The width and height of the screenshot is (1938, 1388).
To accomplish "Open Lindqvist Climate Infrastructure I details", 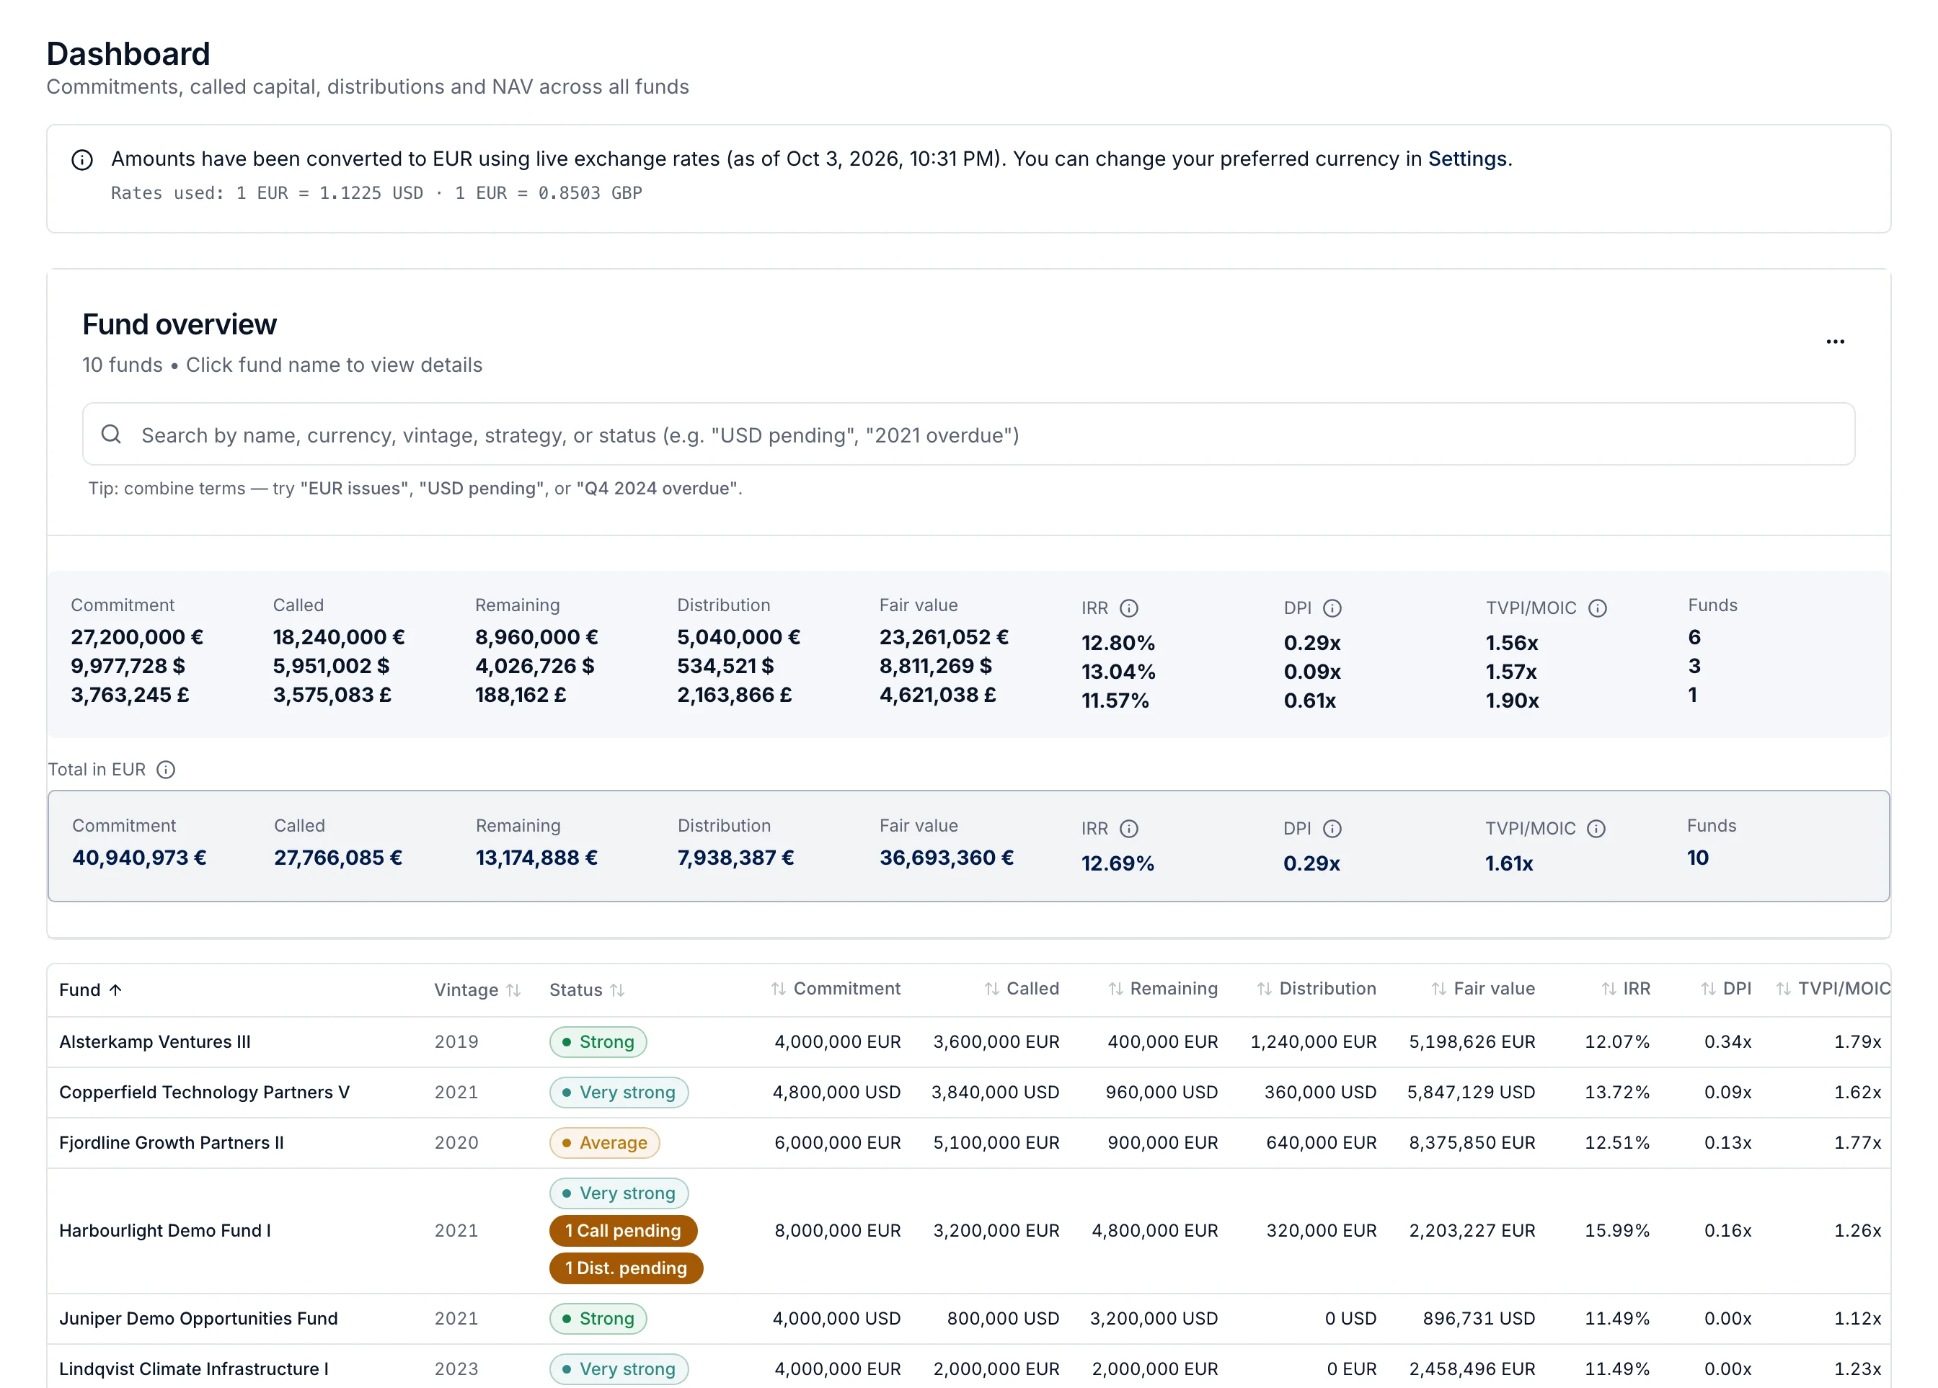I will tap(194, 1369).
